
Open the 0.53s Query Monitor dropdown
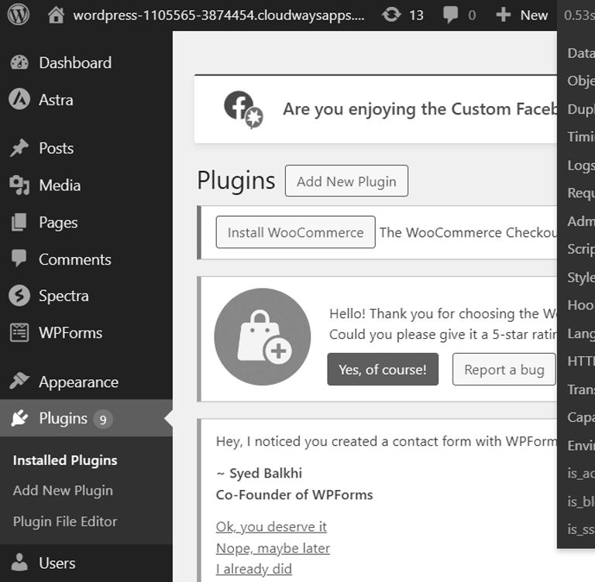point(579,15)
